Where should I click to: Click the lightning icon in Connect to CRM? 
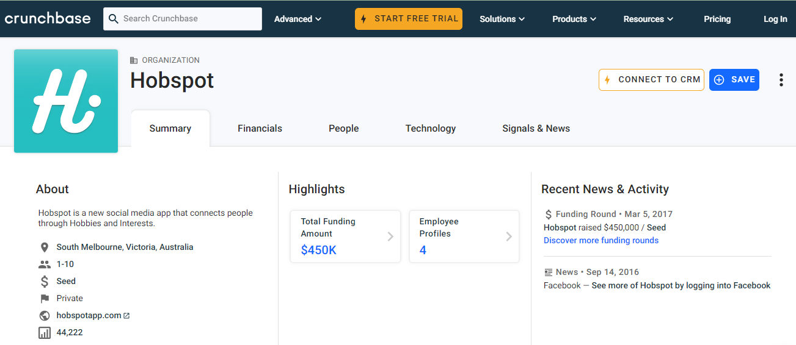(607, 80)
